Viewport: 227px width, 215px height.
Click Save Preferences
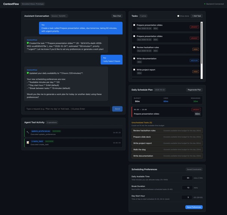coord(194,207)
